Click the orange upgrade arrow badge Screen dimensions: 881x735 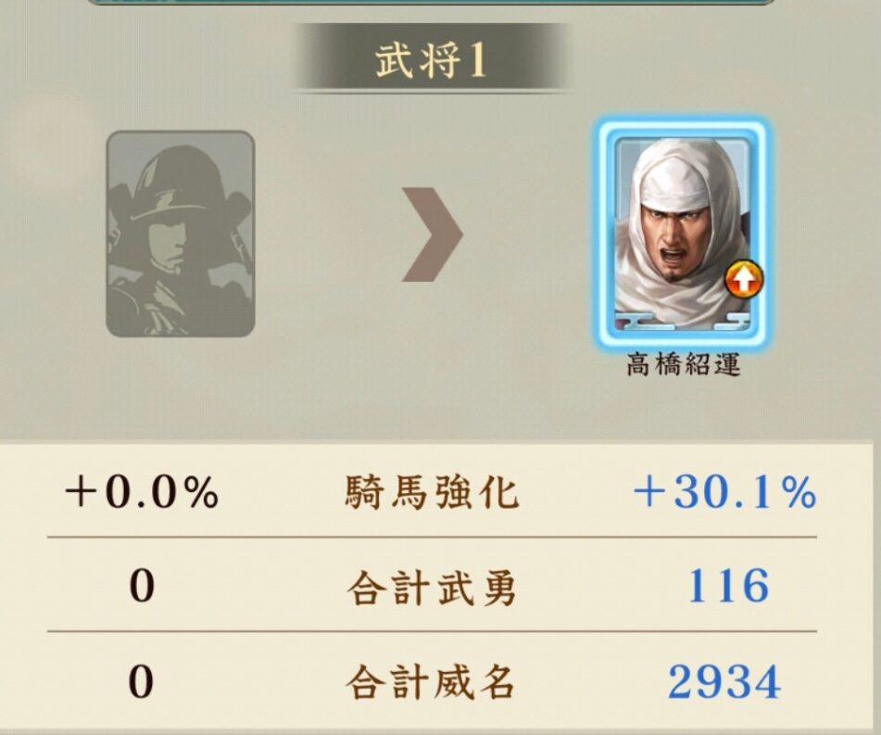pyautogui.click(x=744, y=280)
